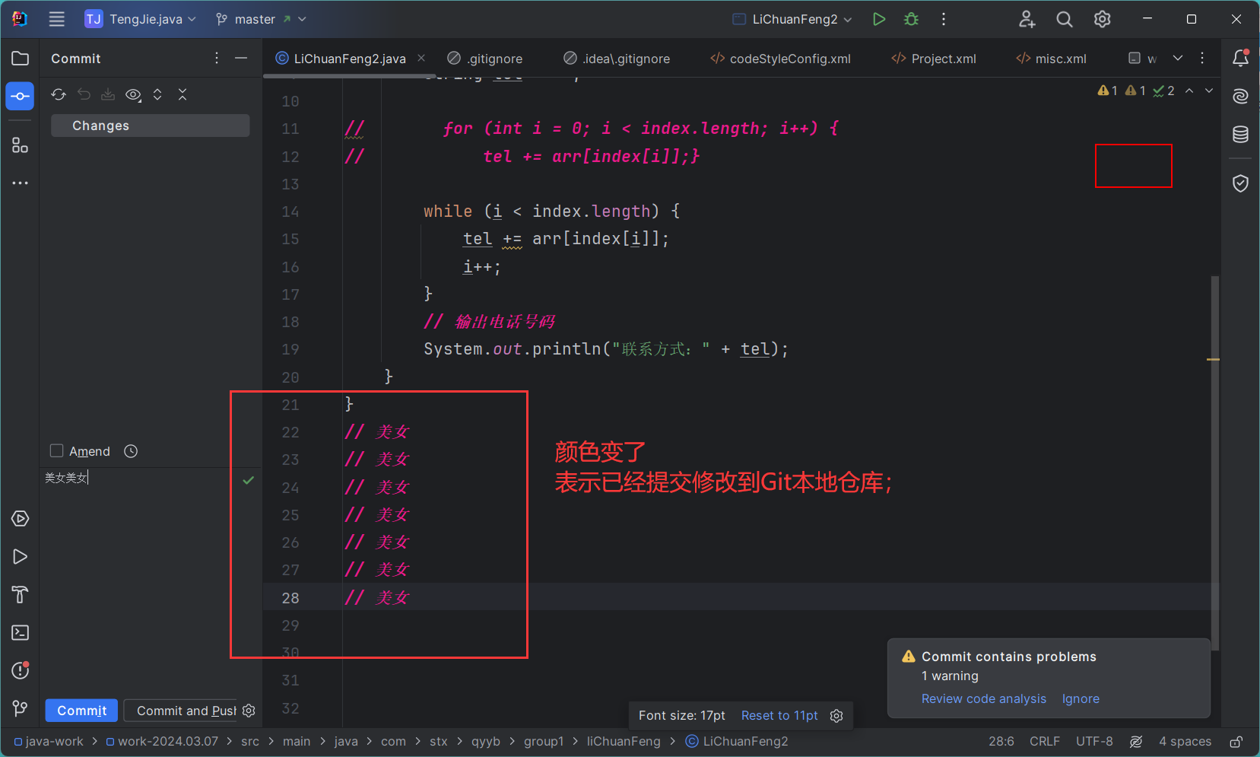Open IDE settings gear

[x=1103, y=19]
